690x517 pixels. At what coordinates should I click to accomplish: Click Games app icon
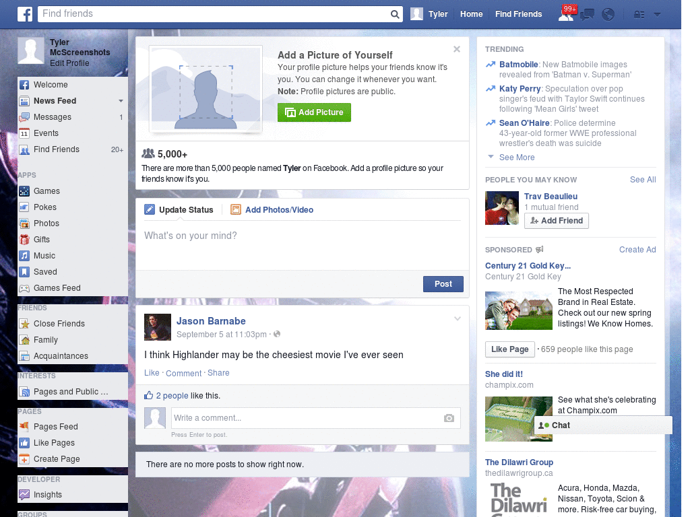[x=24, y=191]
